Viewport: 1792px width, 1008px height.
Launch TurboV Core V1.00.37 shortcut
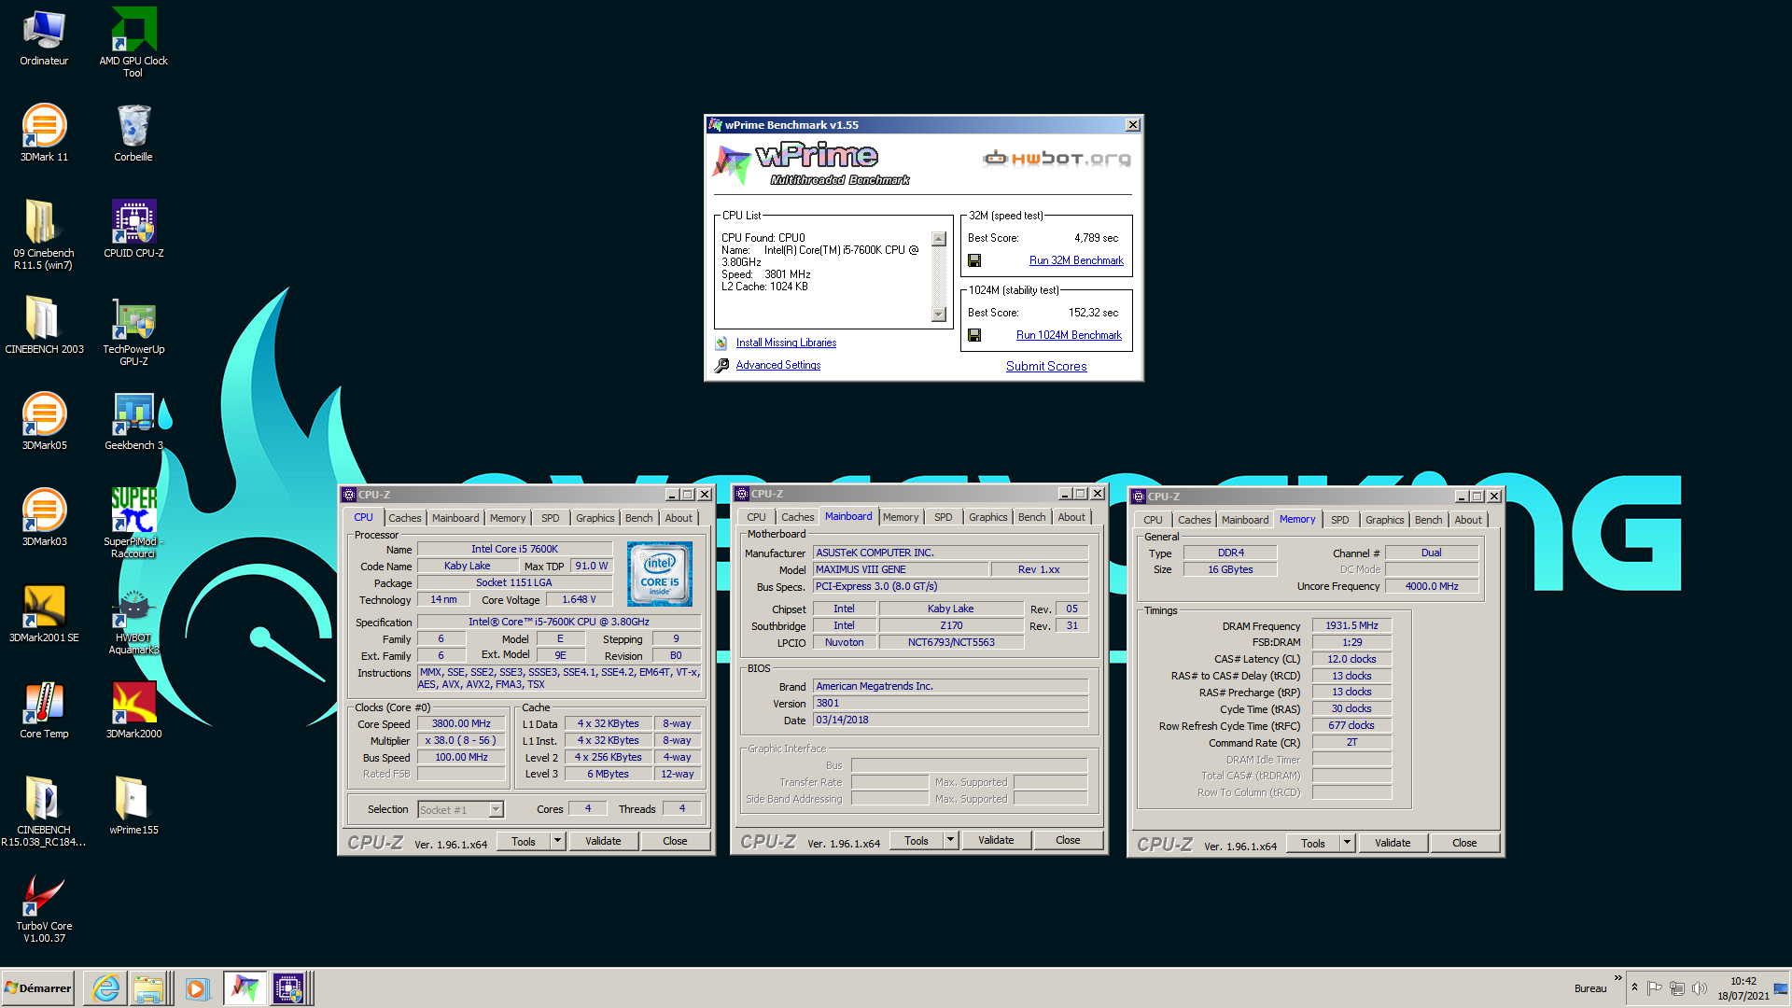[44, 907]
